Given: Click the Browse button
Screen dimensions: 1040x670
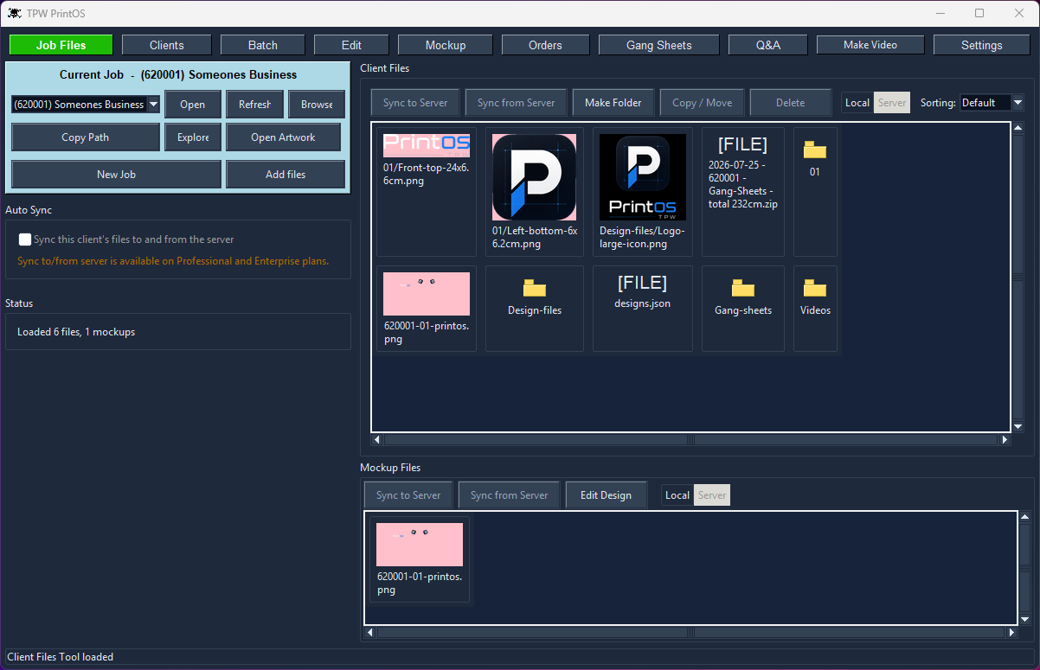Looking at the screenshot, I should click(317, 105).
